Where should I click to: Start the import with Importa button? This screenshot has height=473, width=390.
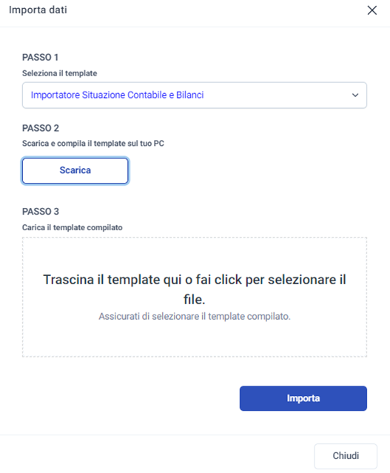[303, 398]
